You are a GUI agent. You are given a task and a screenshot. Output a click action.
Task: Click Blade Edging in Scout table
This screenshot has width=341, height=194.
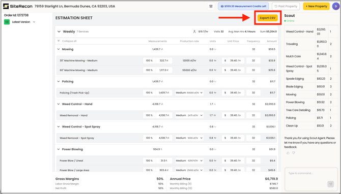[x=294, y=86]
